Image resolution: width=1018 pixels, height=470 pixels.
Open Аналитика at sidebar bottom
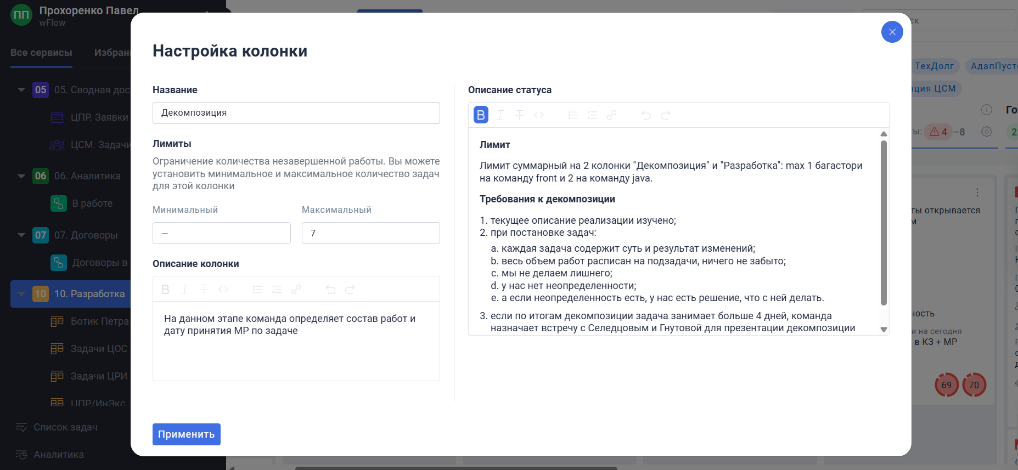(x=59, y=455)
